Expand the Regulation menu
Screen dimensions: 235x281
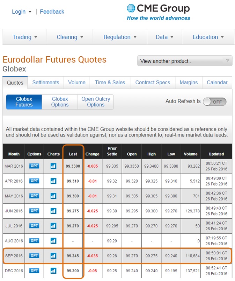[x=120, y=37]
